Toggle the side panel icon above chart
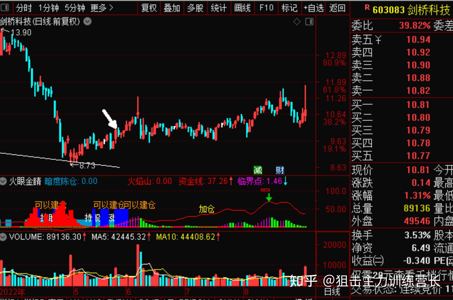The height and width of the screenshot is (300, 453). coord(309,22)
